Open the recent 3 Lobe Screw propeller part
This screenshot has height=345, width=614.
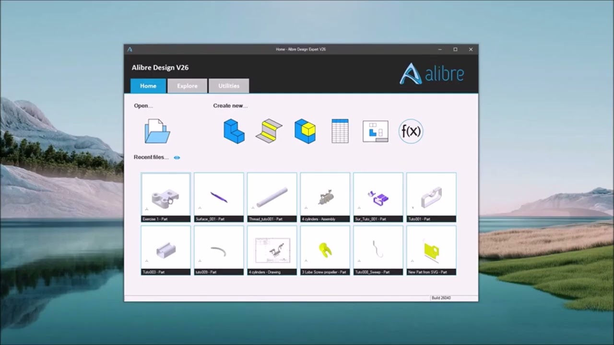coord(325,250)
